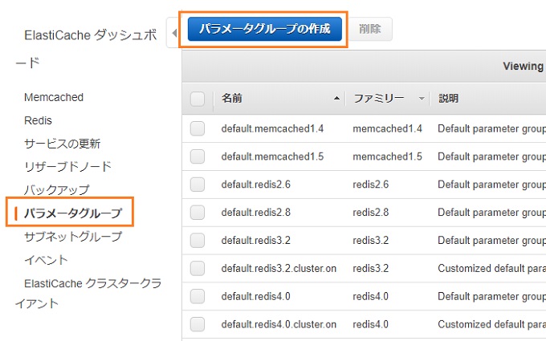Click the 説明 column header
546x341 pixels.
point(449,99)
